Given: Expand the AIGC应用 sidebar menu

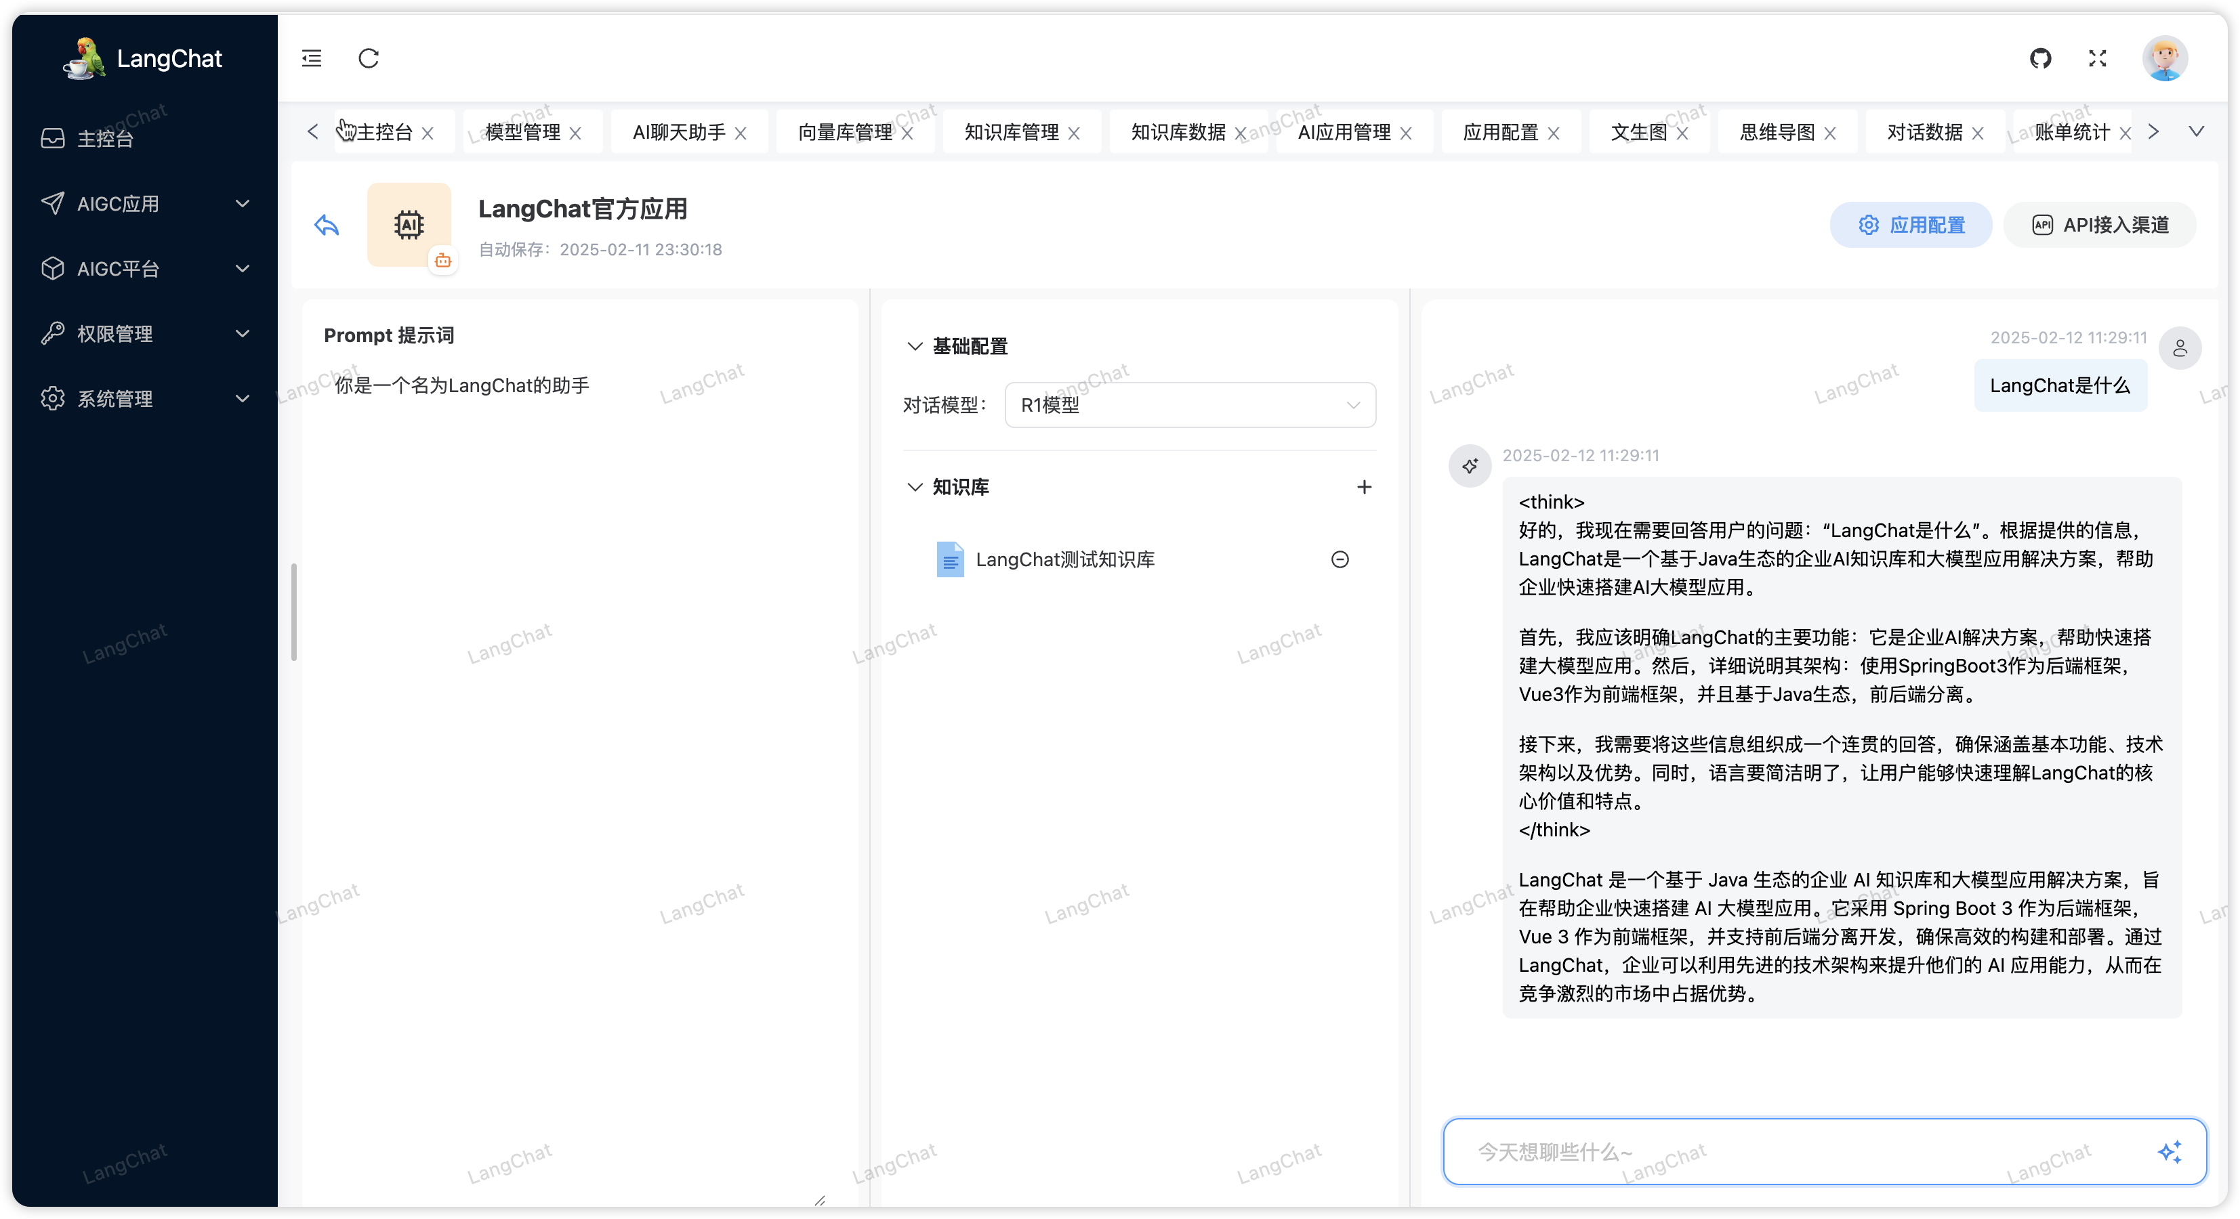Looking at the screenshot, I should (144, 204).
